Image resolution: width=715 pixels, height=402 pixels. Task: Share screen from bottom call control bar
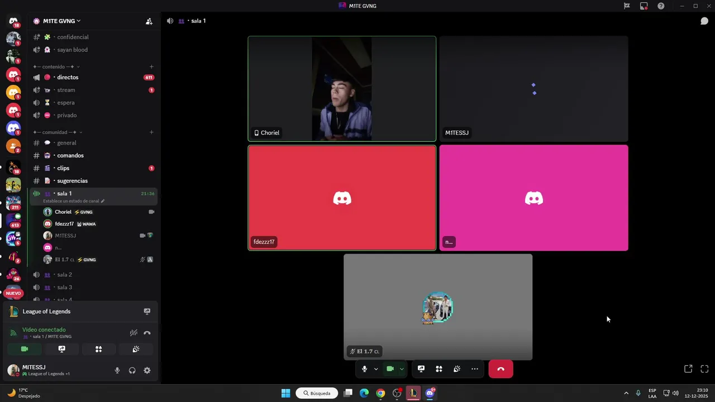421,369
